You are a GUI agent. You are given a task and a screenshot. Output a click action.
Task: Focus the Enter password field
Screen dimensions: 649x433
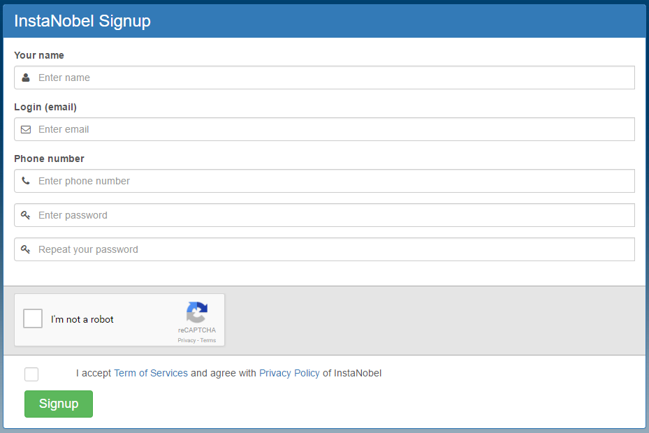(324, 215)
